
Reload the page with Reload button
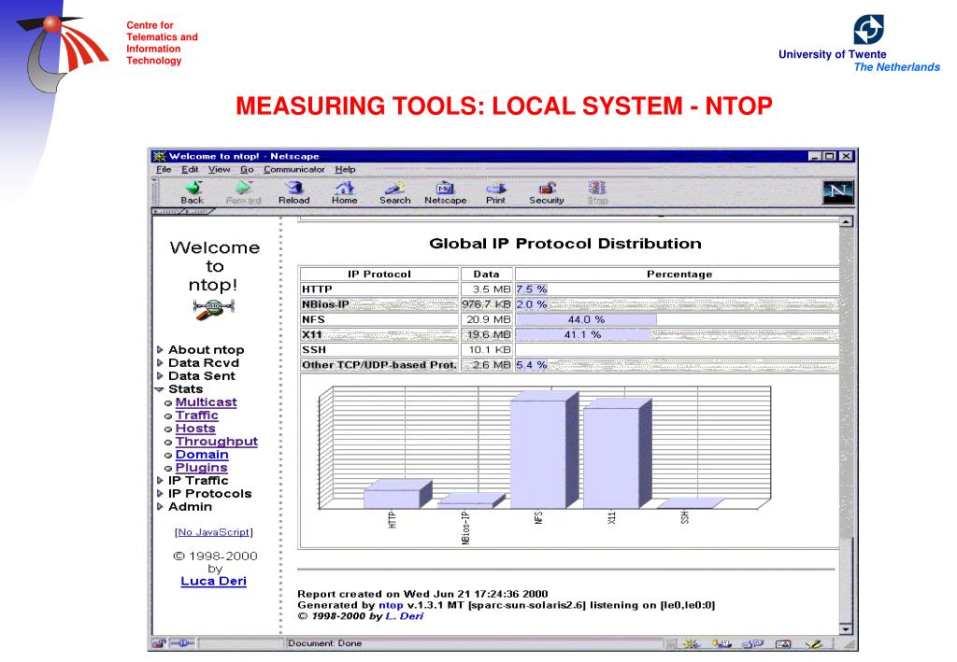tap(294, 192)
